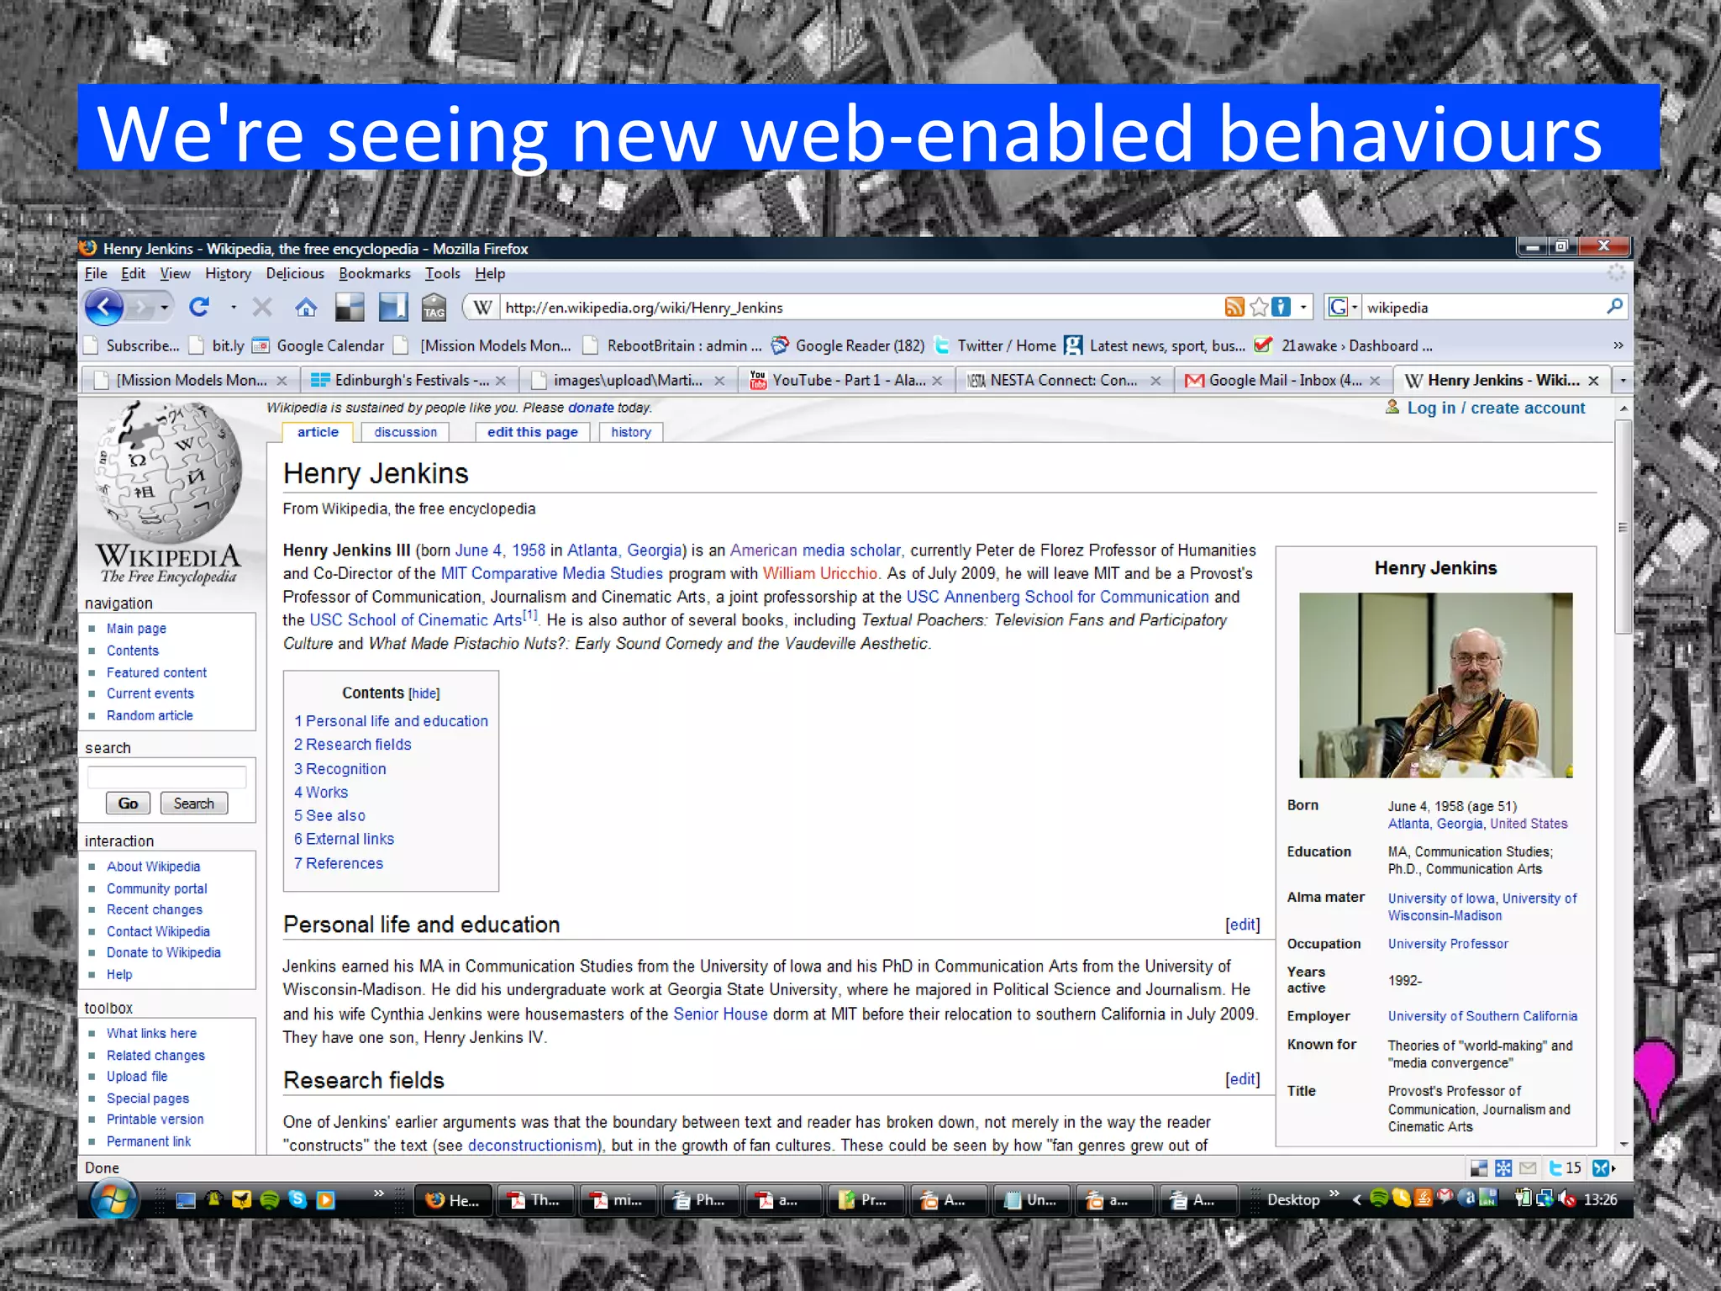The width and height of the screenshot is (1721, 1291).
Task: Click the page vertical scrollbar thumb
Action: (x=1624, y=526)
